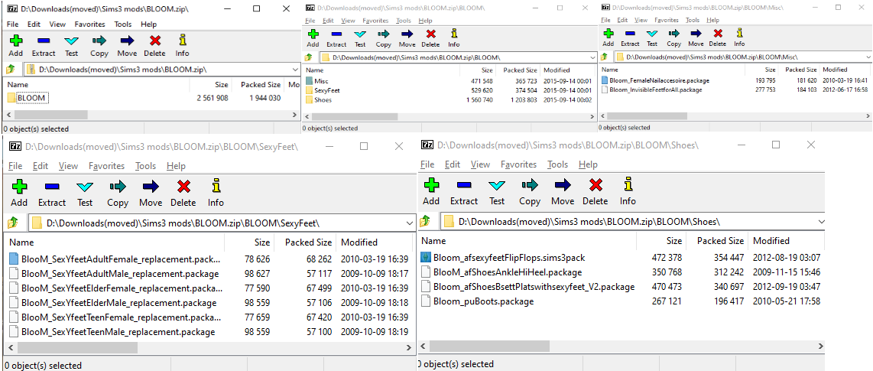Click Extract icon in the SexyFeet window
Screen dimensions: 873x371
pyautogui.click(x=52, y=186)
